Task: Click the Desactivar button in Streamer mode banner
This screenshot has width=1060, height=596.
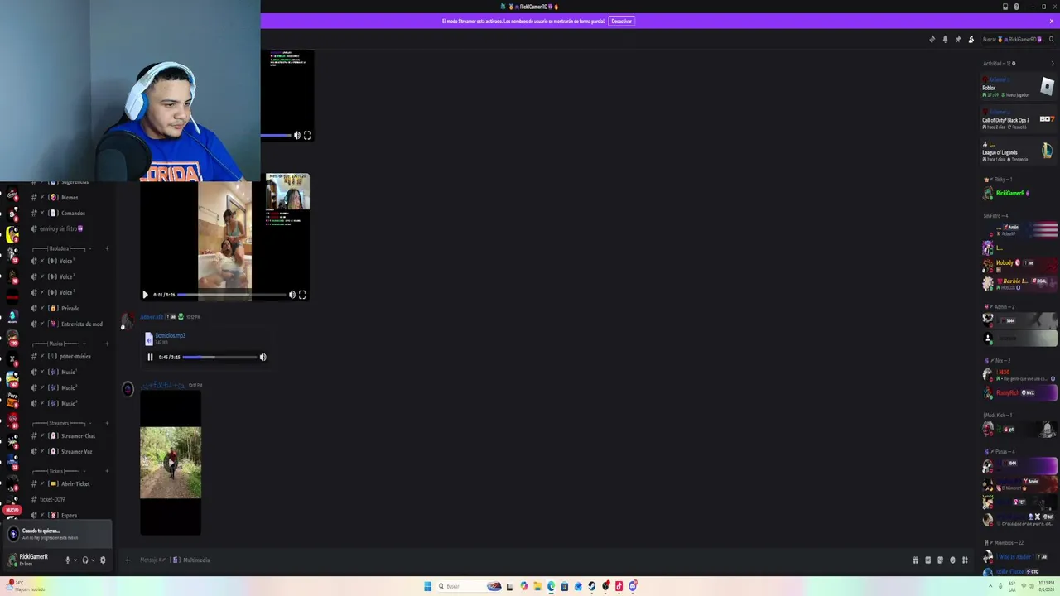Action: click(x=622, y=21)
